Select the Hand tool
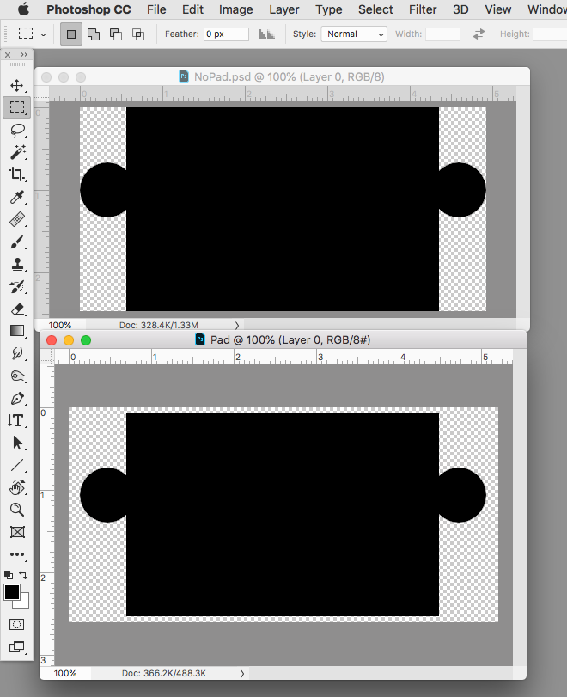 tap(17, 487)
